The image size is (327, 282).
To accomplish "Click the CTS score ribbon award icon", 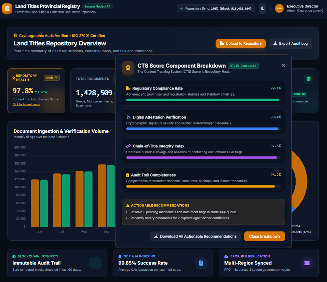I will [128, 68].
